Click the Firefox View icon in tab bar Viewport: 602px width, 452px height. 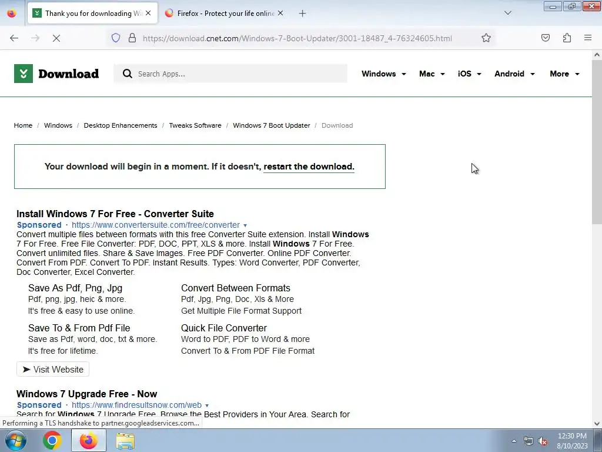12,13
